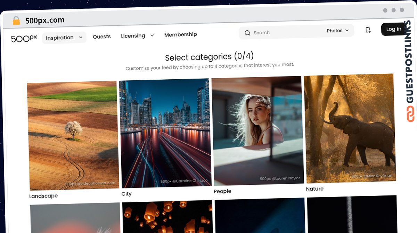Choose the People category portrait
The width and height of the screenshot is (417, 233).
(x=257, y=130)
